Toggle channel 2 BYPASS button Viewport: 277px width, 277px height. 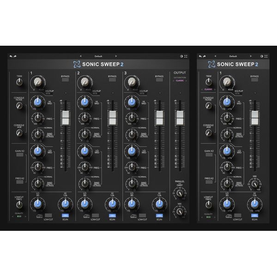112,80
